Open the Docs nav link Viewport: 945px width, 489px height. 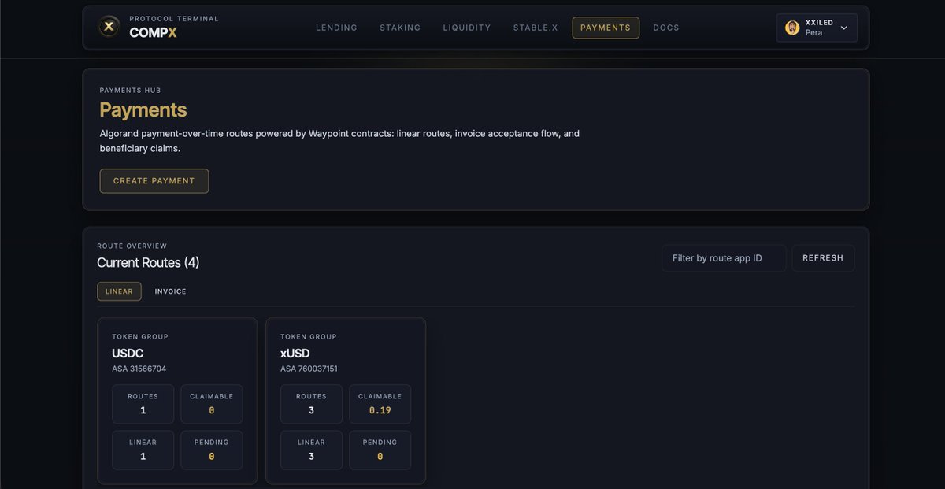(666, 28)
